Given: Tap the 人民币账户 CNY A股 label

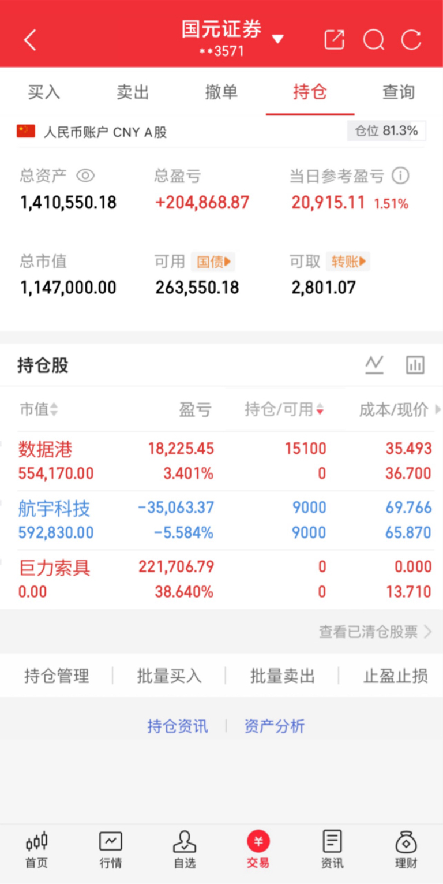Looking at the screenshot, I should [x=105, y=132].
